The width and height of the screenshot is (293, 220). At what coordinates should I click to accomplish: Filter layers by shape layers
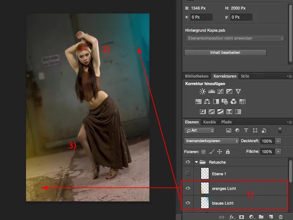click(255, 131)
